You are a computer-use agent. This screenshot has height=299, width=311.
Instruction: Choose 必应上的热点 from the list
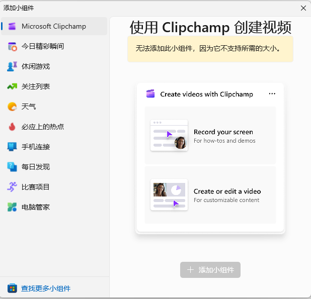(x=54, y=127)
